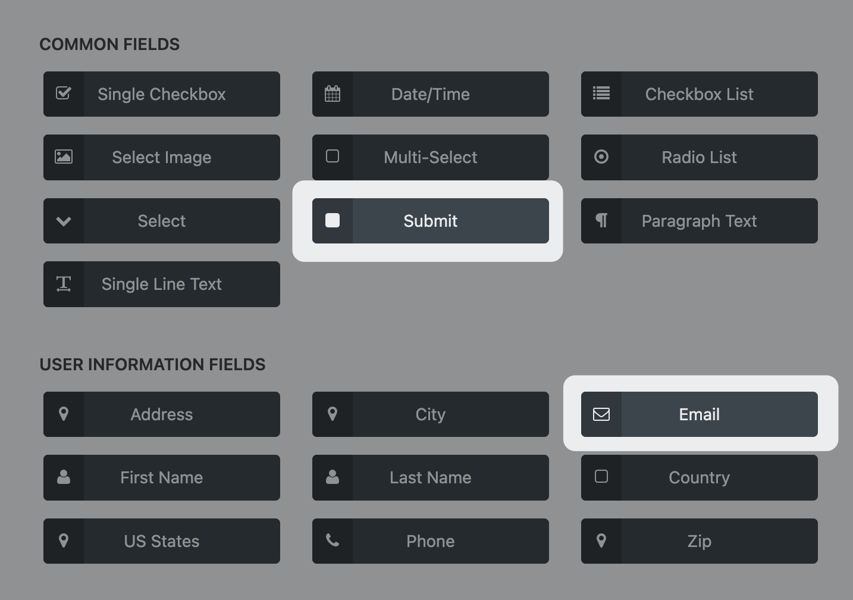Insert the US States field
This screenshot has width=853, height=600.
(162, 541)
